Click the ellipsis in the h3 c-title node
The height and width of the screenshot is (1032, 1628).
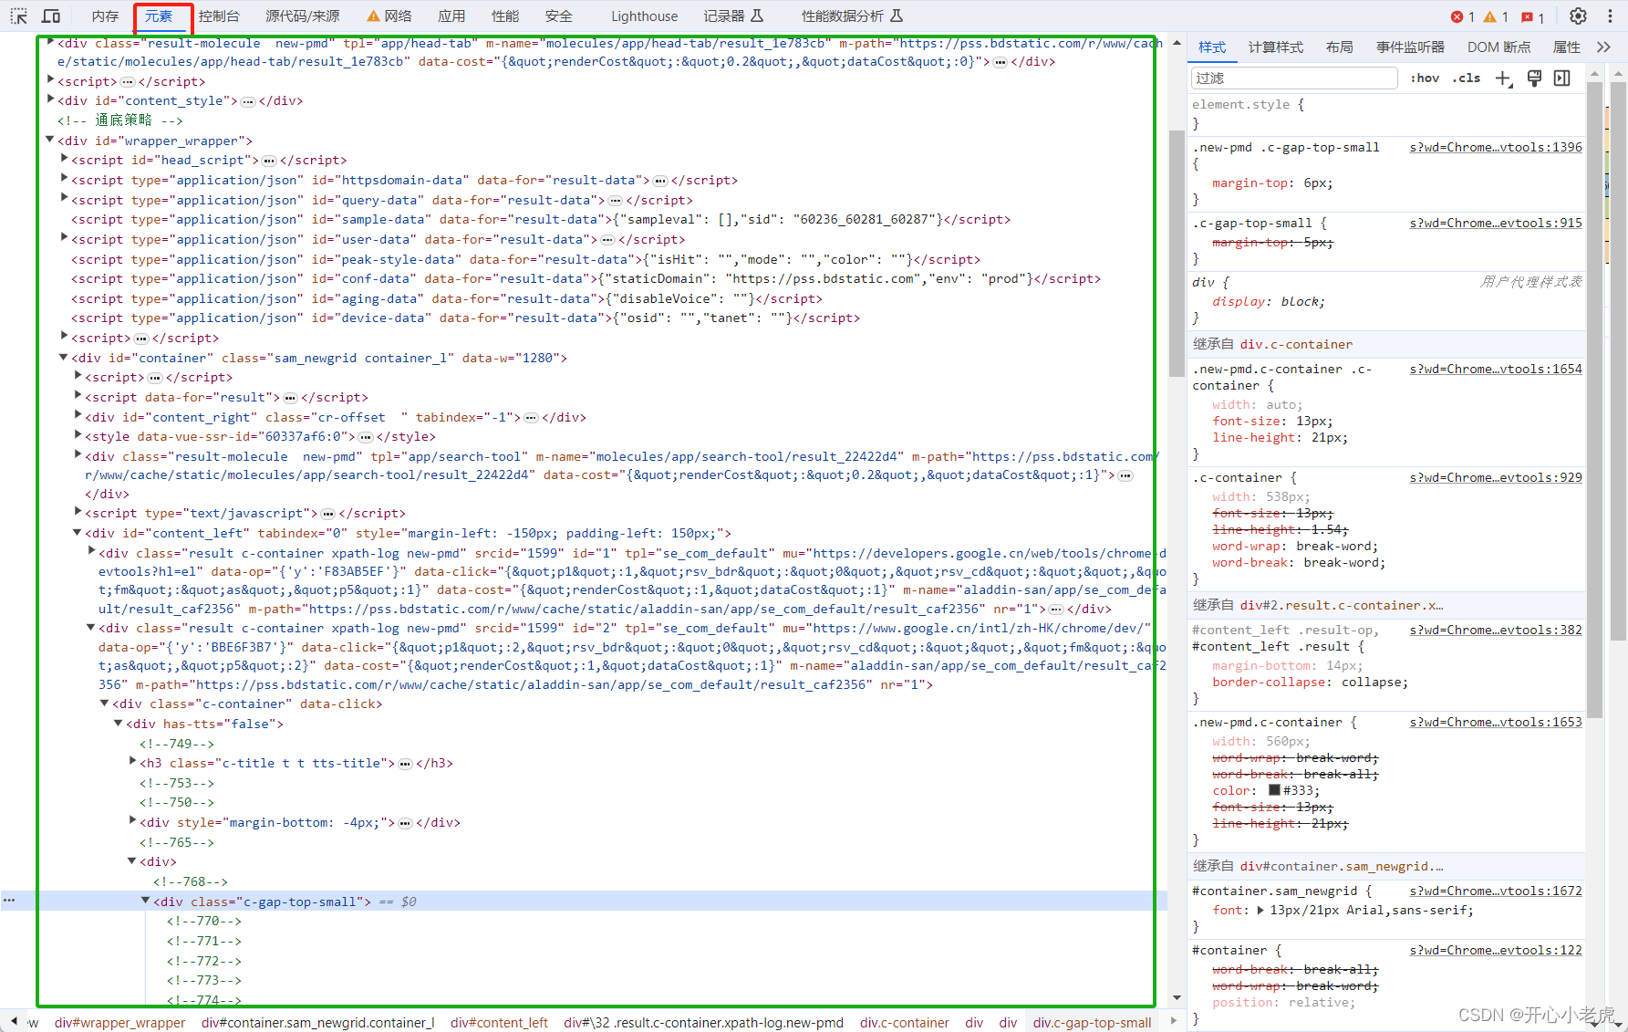tap(406, 764)
